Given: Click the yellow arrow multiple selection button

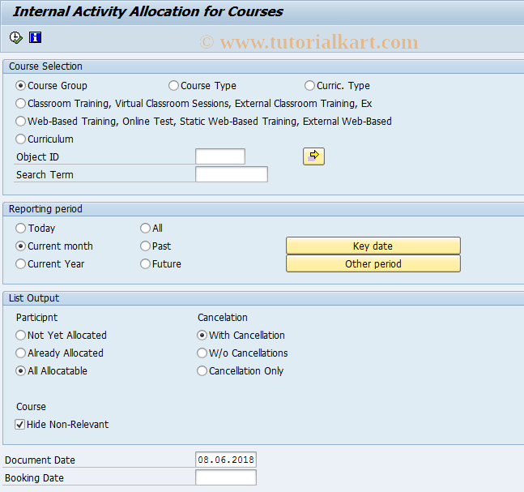Looking at the screenshot, I should pos(313,156).
